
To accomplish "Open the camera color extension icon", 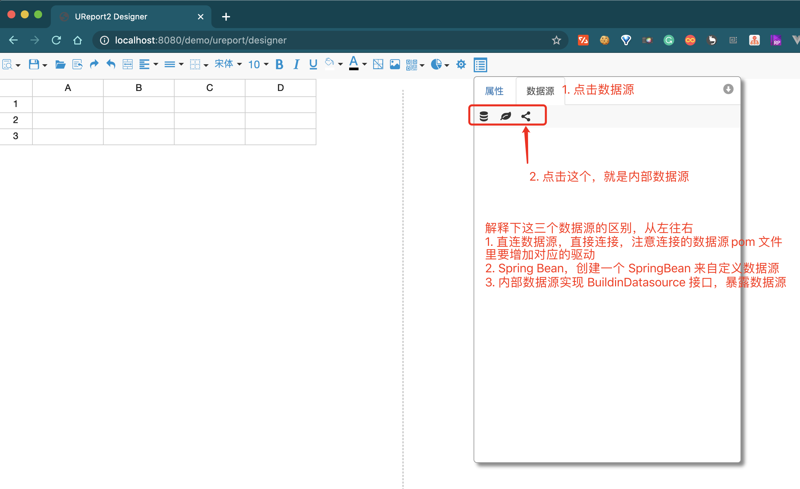I will tap(647, 40).
